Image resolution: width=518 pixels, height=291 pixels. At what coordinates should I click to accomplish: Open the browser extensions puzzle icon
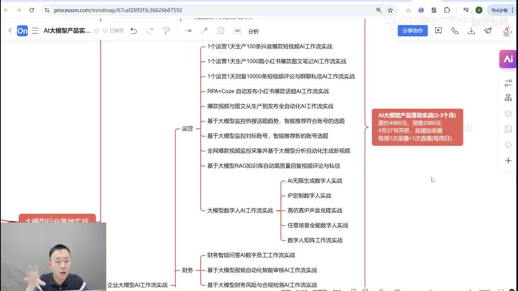tap(447, 10)
